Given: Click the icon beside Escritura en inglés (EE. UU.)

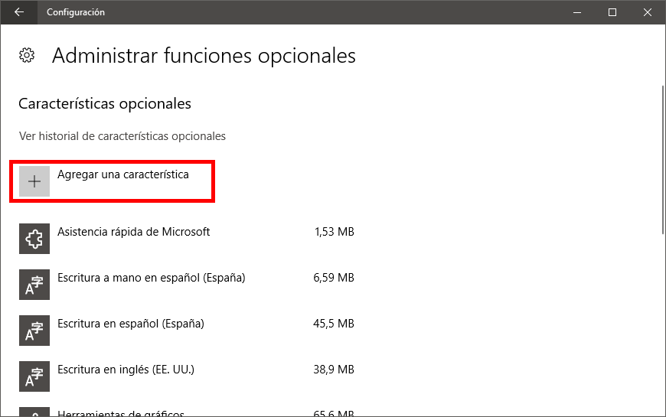Looking at the screenshot, I should click(x=34, y=376).
